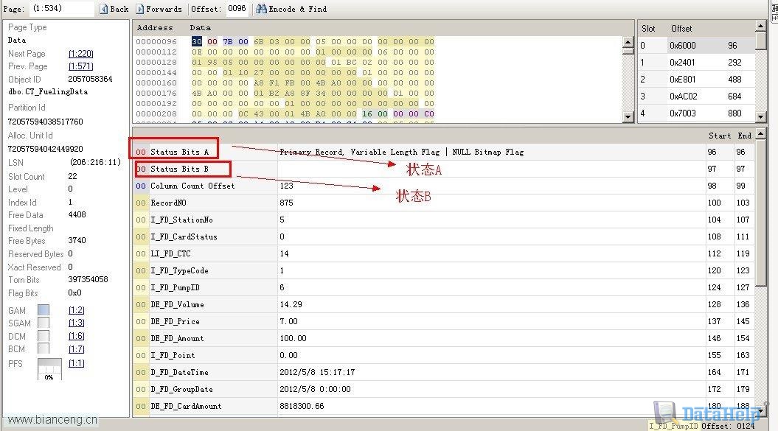Click the PFS 0% usage indicator

coord(49,369)
